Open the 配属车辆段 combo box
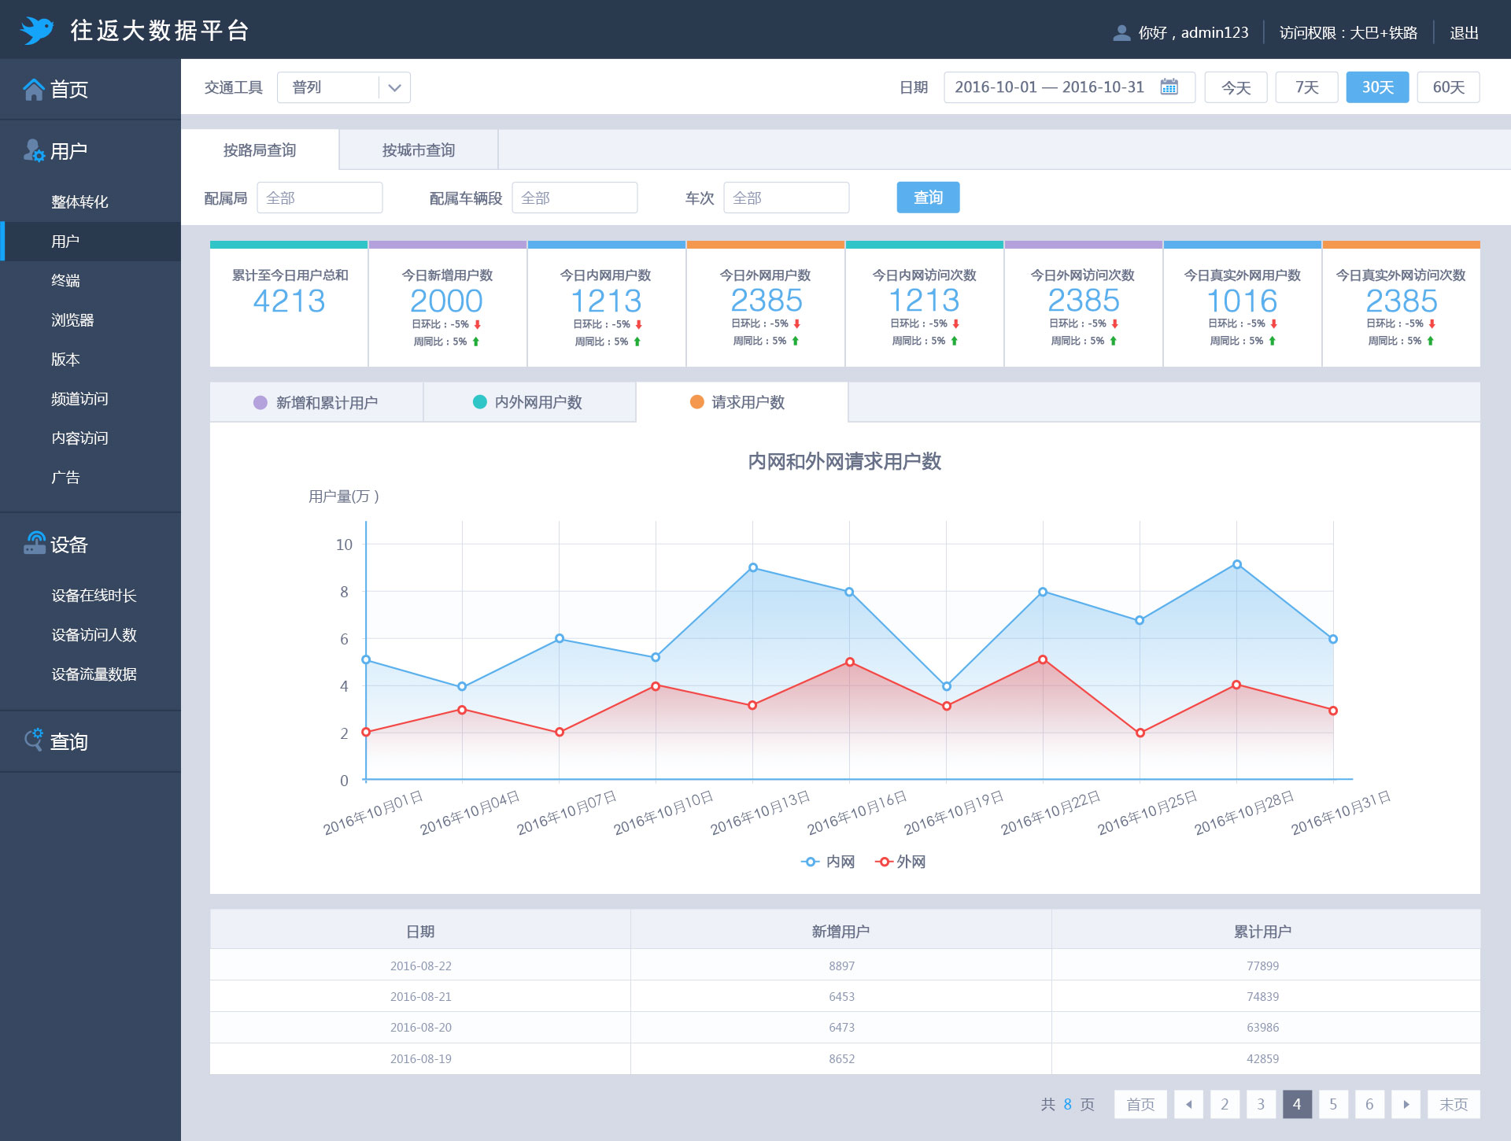This screenshot has width=1511, height=1141. tap(574, 198)
